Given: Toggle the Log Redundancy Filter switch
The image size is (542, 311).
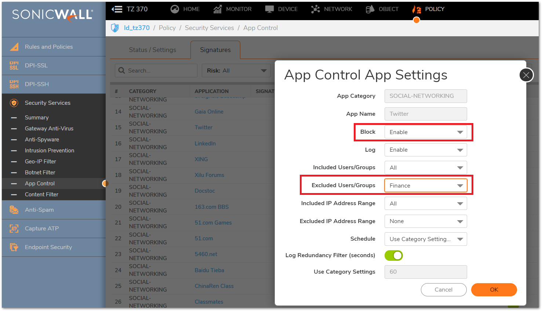Looking at the screenshot, I should click(x=393, y=256).
